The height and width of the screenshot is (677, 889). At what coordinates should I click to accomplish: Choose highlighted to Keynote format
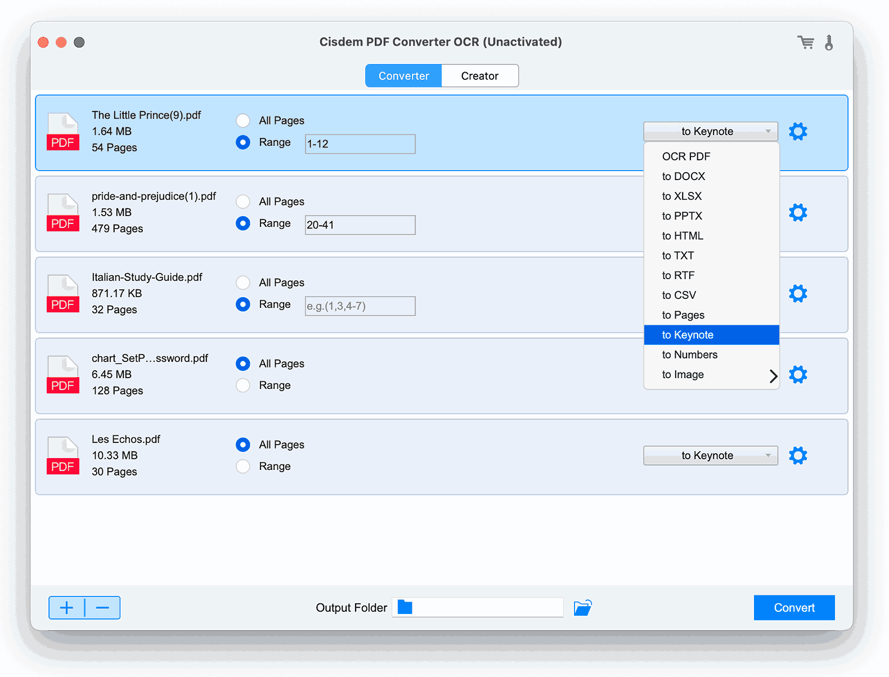pos(712,335)
